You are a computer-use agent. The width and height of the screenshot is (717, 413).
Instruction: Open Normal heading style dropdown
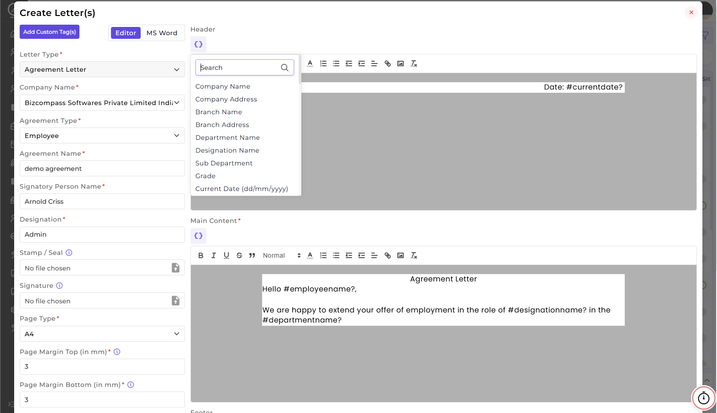point(281,255)
